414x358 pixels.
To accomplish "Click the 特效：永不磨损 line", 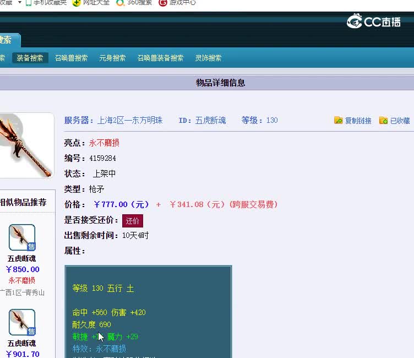I will coord(99,349).
